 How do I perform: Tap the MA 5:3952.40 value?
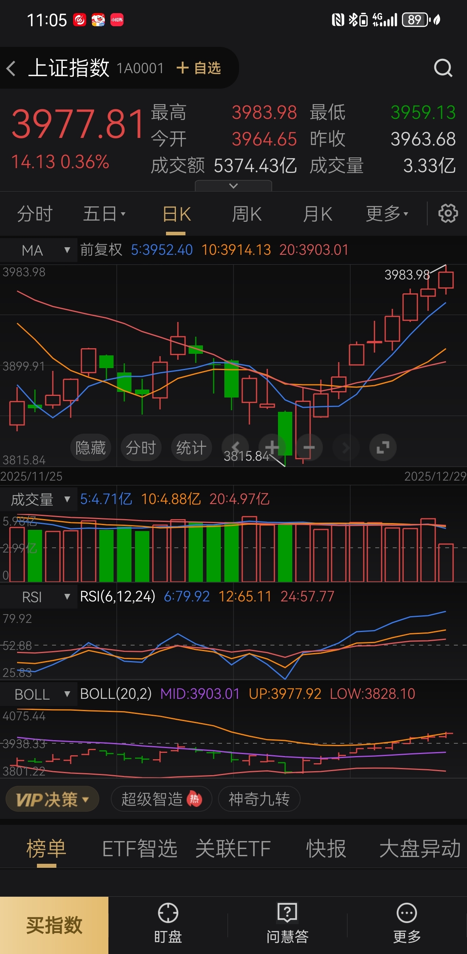162,250
